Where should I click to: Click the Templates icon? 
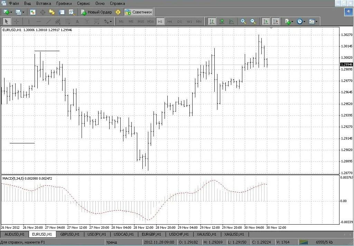(x=312, y=21)
